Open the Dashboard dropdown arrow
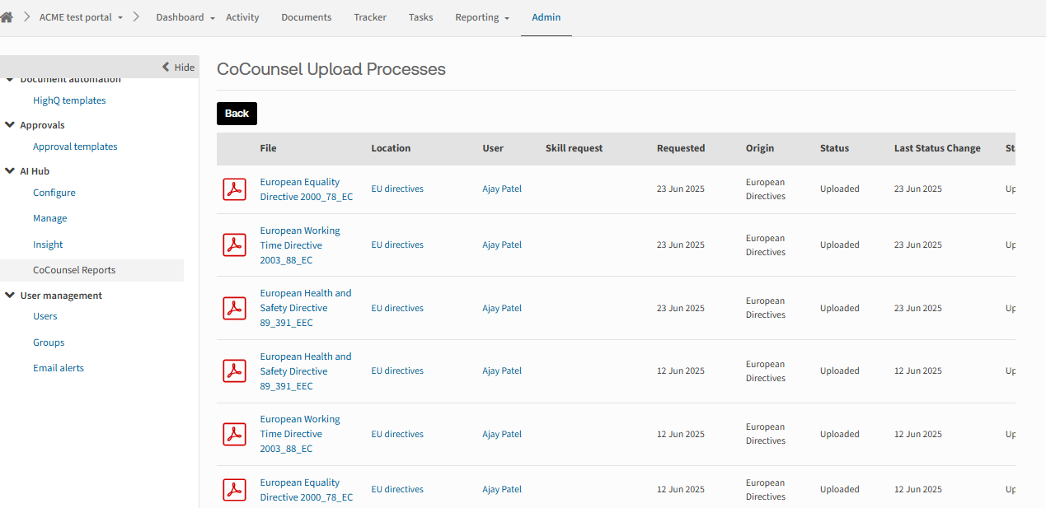Viewport: 1046px width, 508px height. click(213, 18)
